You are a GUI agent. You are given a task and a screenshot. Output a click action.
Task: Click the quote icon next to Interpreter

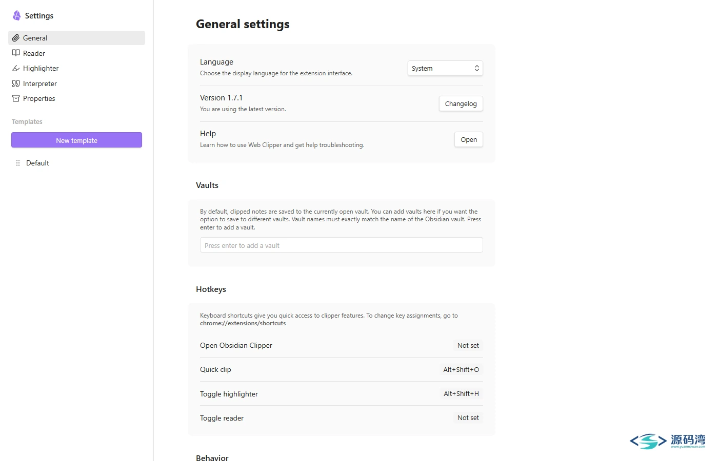[16, 83]
